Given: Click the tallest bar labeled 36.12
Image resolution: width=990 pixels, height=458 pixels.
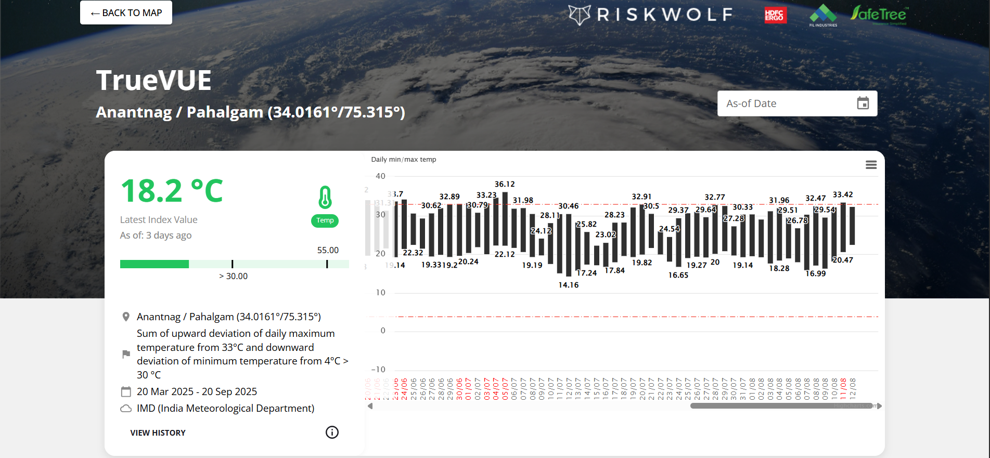Looking at the screenshot, I should pos(505,218).
